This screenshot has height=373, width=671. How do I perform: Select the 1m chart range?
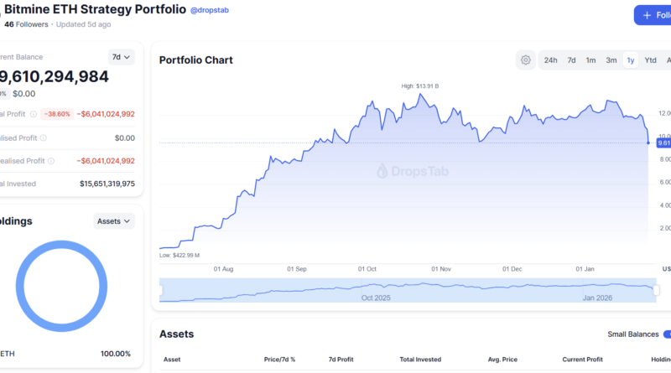590,60
